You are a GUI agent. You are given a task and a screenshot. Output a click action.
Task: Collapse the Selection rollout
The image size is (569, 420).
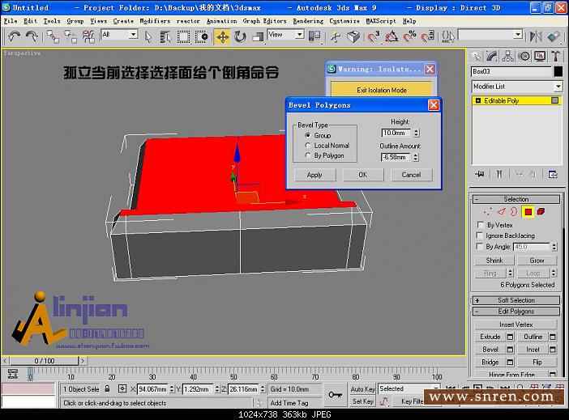516,199
